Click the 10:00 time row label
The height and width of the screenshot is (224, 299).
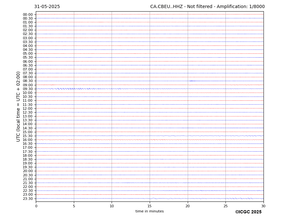click(28, 93)
